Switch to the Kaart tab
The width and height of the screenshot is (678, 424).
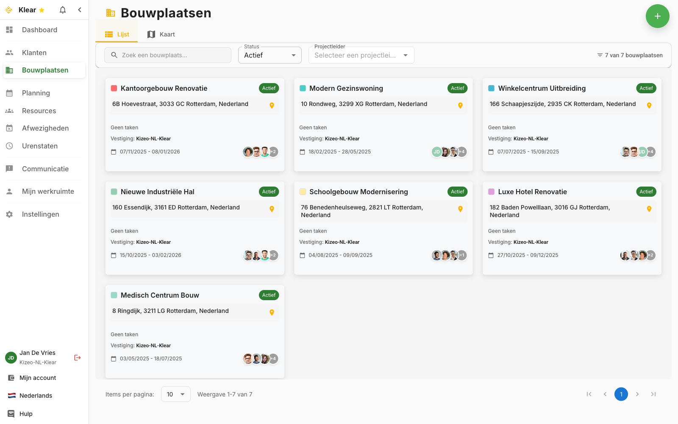click(x=161, y=34)
